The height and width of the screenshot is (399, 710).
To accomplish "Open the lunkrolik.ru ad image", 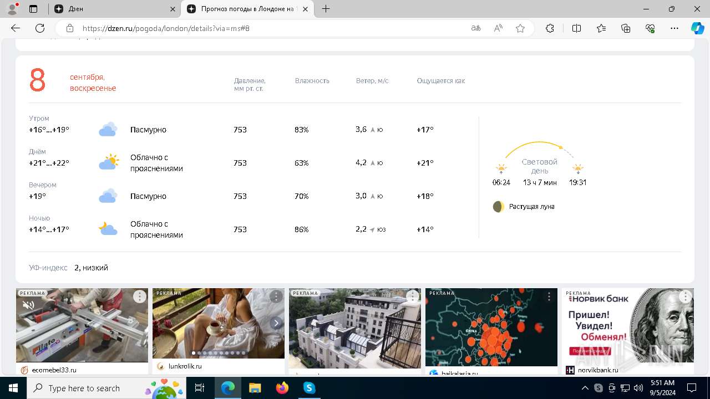I will coord(219,323).
